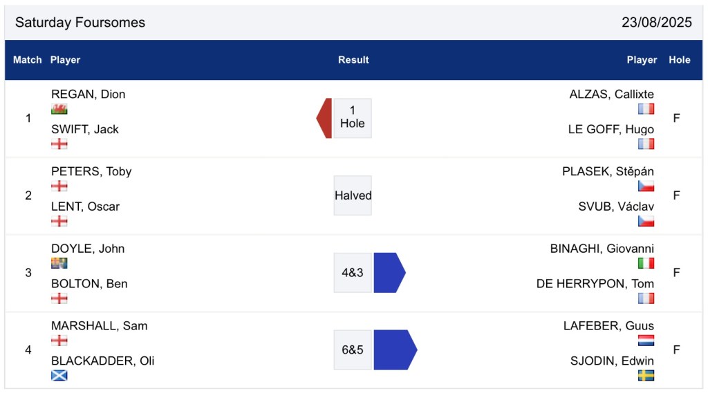
Task: Click the Czech flag under PLASEK, Stěpán
Action: point(646,186)
